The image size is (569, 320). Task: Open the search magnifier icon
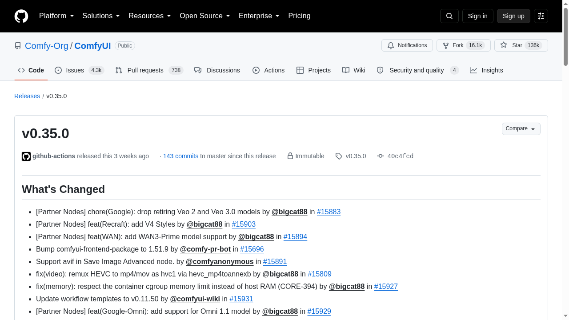point(449,16)
